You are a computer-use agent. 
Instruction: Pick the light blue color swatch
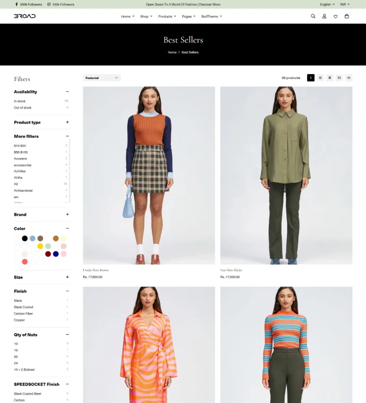[32, 239]
